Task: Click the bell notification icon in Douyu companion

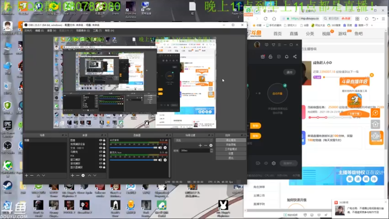Action: (286, 56)
